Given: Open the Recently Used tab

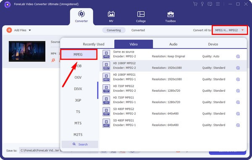Looking at the screenshot, I should [94, 44].
